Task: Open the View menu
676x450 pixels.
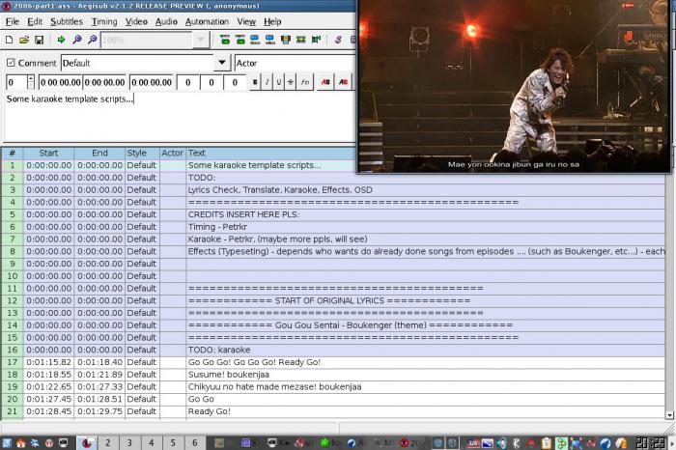Action: (x=246, y=21)
